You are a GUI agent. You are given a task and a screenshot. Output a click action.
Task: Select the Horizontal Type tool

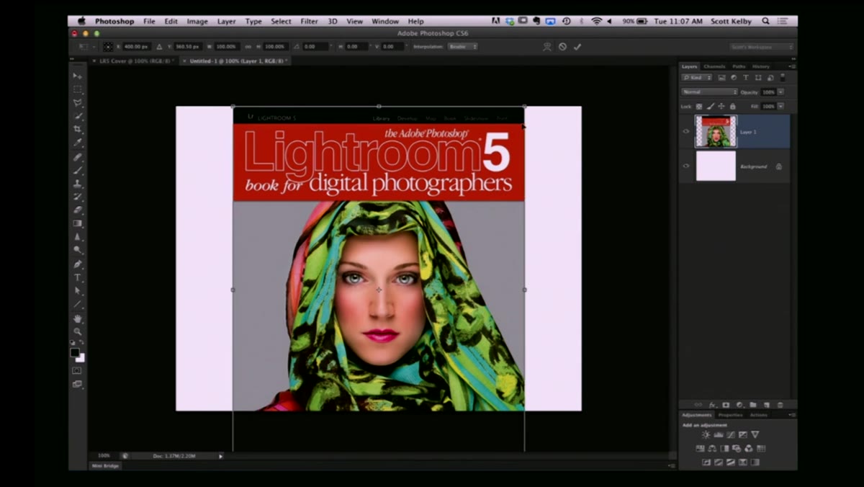tap(77, 277)
